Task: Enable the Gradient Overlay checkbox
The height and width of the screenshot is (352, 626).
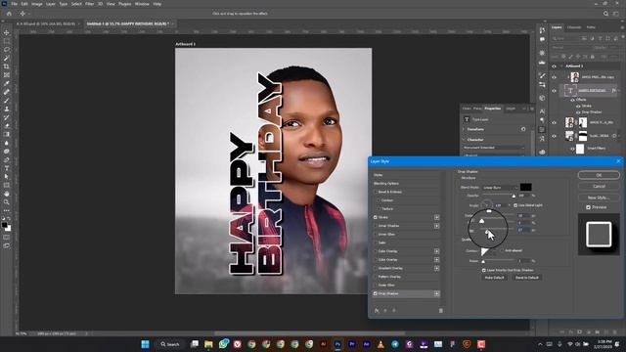Action: tap(376, 268)
